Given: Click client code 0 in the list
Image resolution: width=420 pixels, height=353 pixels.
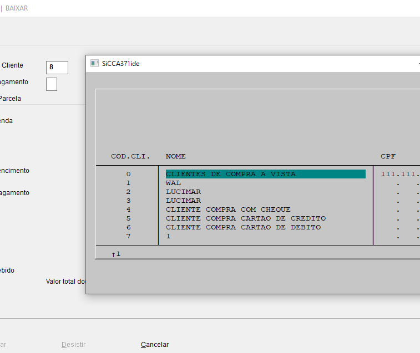Looking at the screenshot, I should tap(129, 174).
